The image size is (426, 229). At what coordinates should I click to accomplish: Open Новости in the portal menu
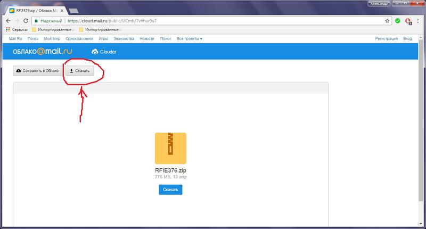point(147,38)
